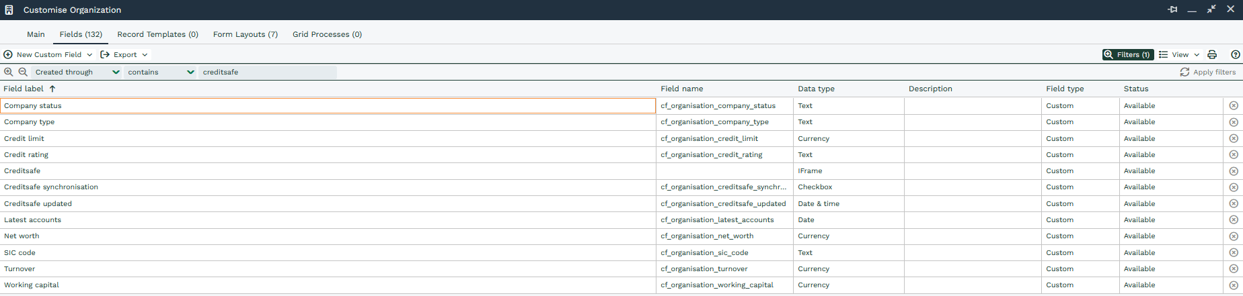Expand the New Custom Field dropdown
Viewport: 1243px width, 296px height.
89,55
